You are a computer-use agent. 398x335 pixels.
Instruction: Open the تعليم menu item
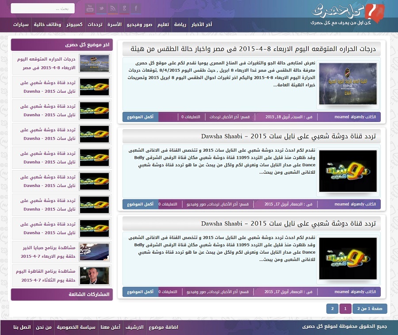click(x=163, y=25)
